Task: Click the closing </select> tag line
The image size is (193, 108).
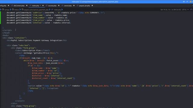Action: coord(20,101)
